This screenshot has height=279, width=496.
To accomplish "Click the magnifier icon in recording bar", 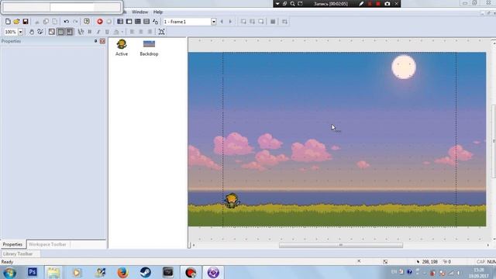I will [x=293, y=4].
